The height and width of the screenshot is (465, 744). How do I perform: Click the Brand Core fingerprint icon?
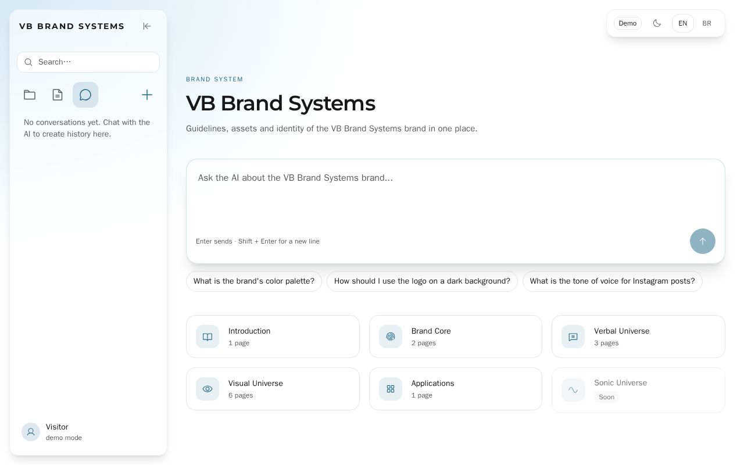tap(391, 337)
